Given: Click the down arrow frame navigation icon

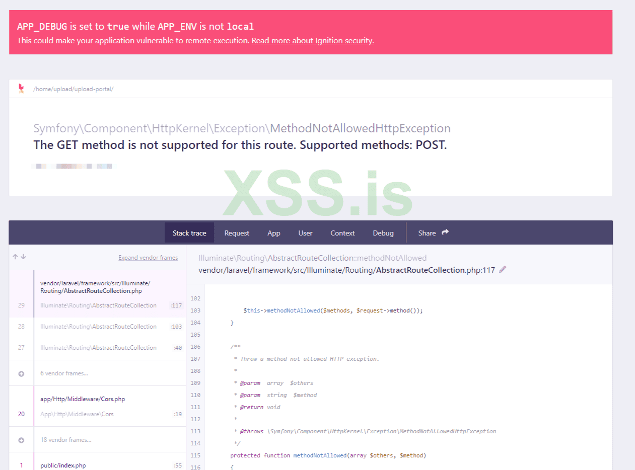Looking at the screenshot, I should [23, 257].
